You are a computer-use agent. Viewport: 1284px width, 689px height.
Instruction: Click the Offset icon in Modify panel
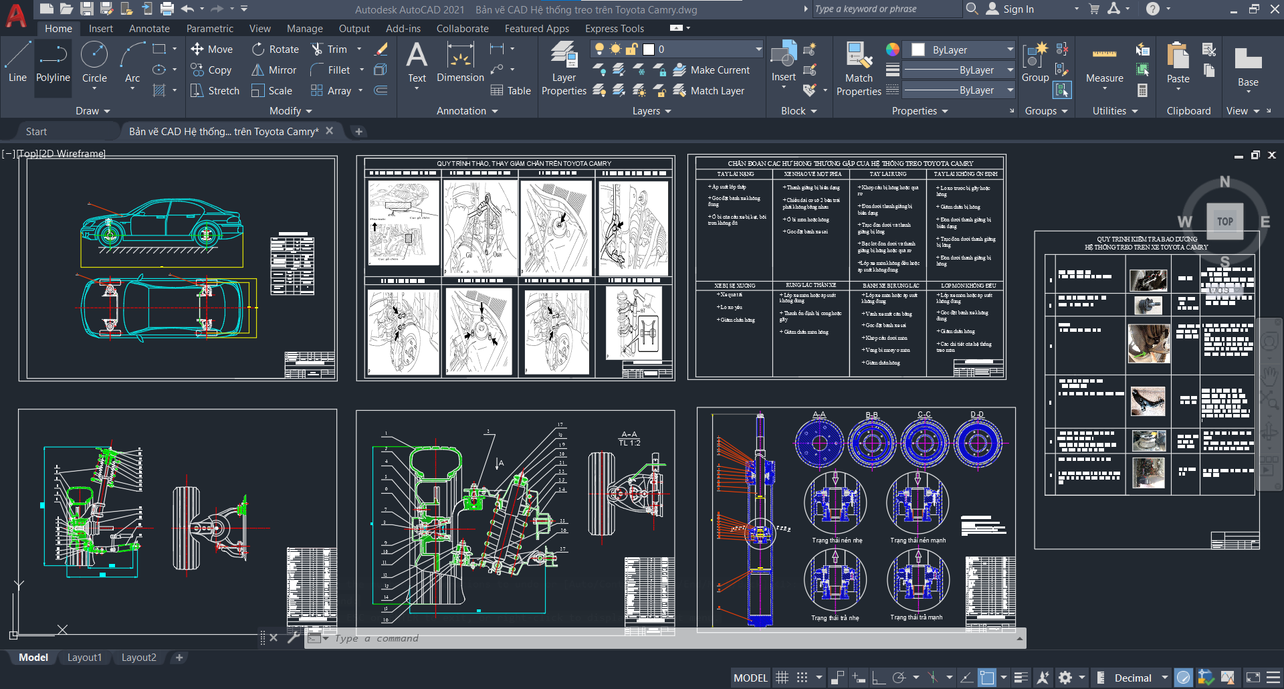tap(381, 90)
